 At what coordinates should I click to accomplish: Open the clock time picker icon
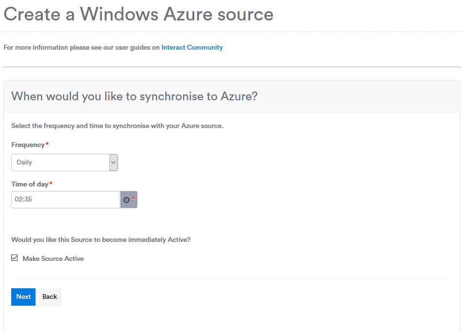[x=128, y=200]
